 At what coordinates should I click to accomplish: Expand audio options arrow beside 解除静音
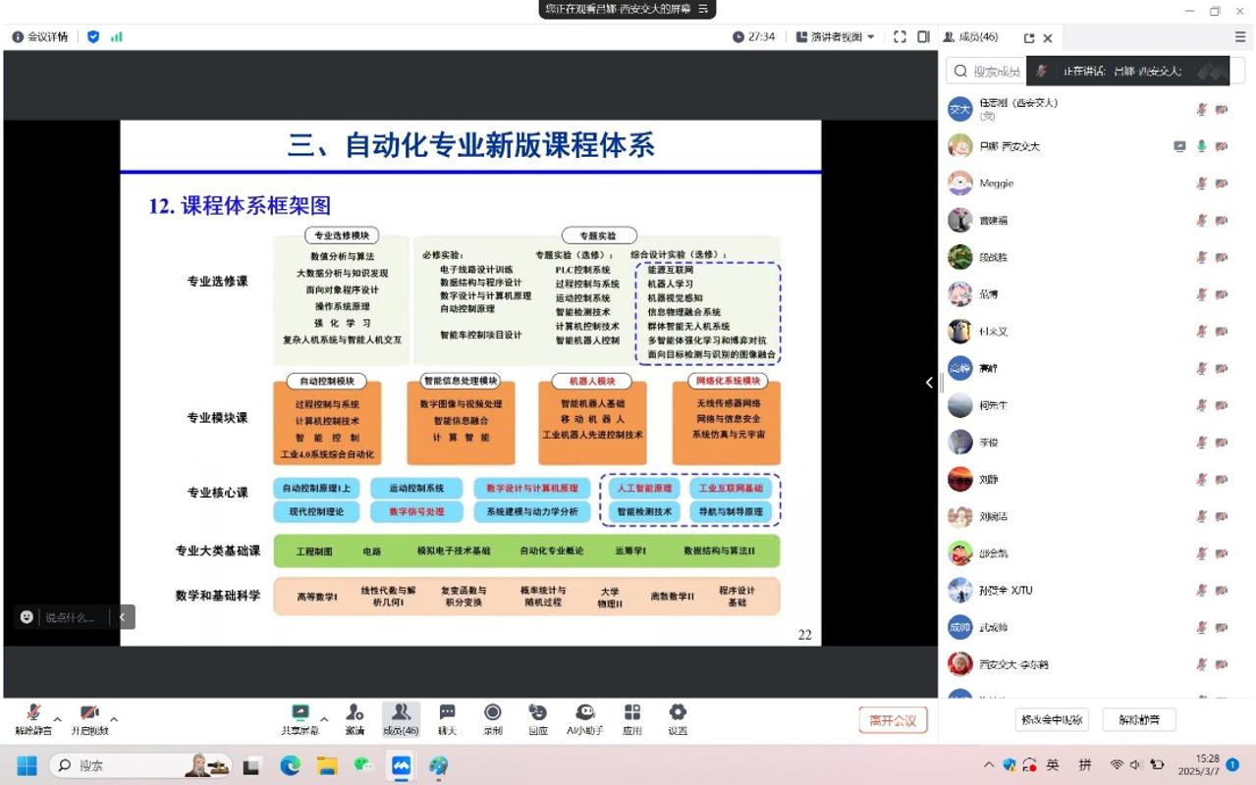coord(57,719)
